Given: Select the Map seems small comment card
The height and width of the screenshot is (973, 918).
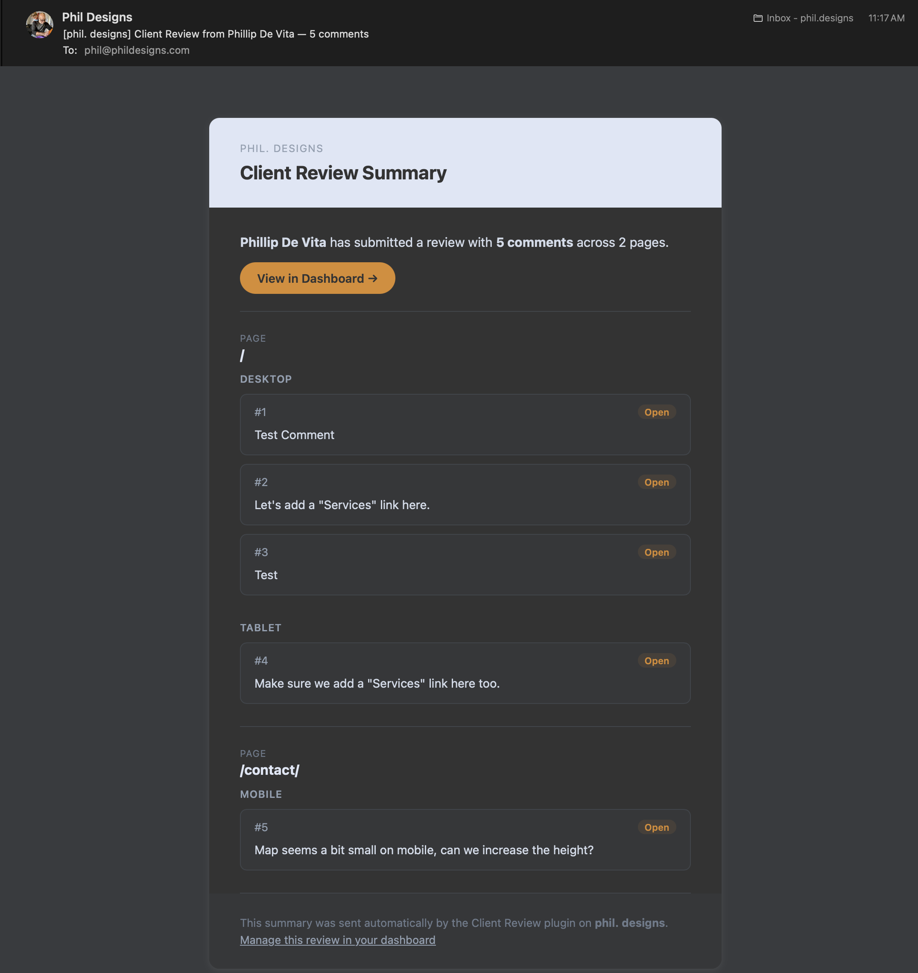Looking at the screenshot, I should tap(465, 839).
